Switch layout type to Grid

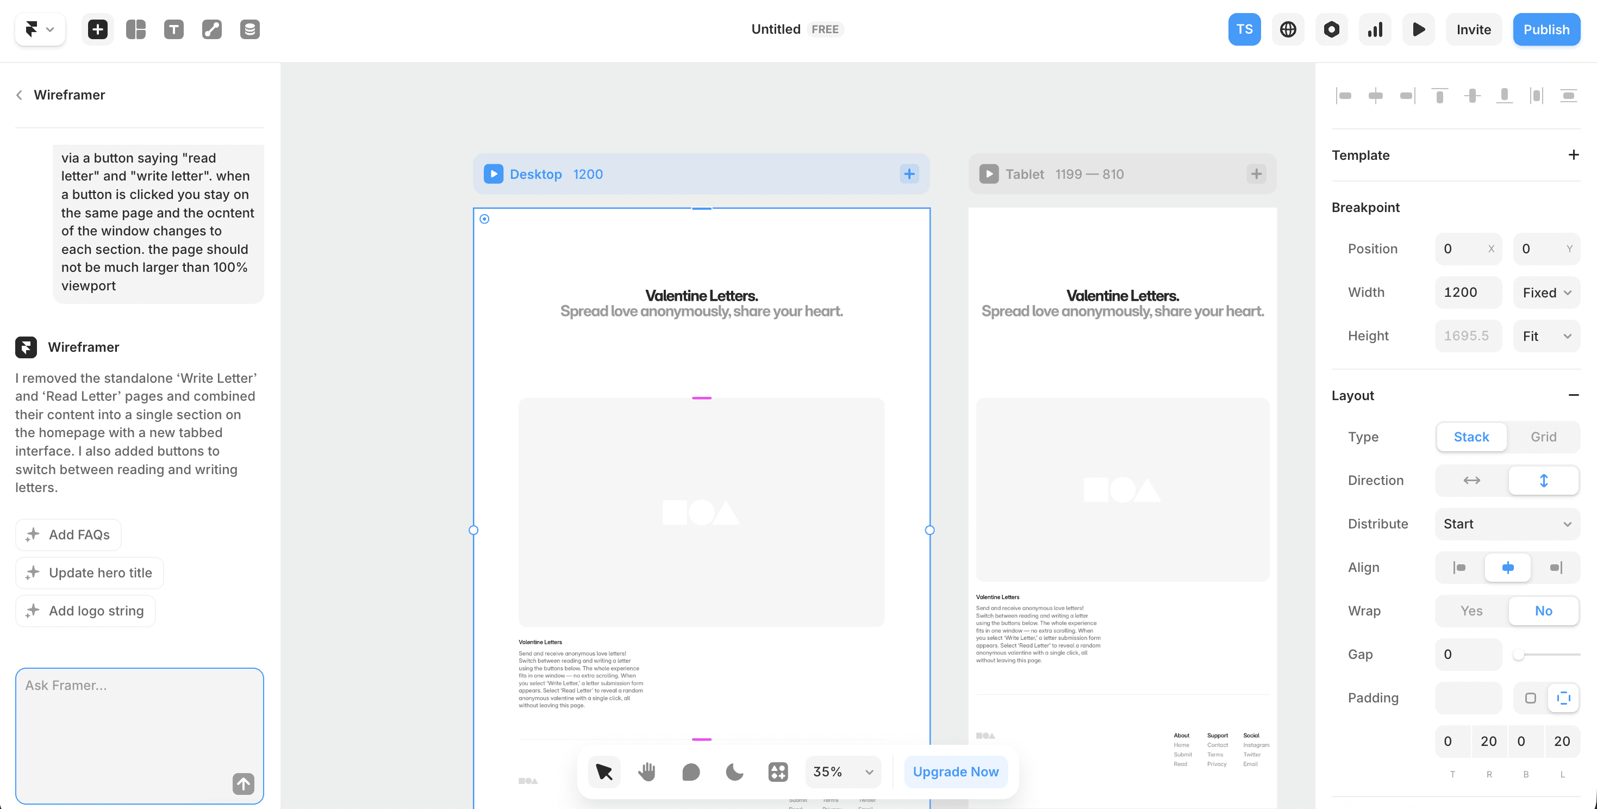click(x=1543, y=437)
